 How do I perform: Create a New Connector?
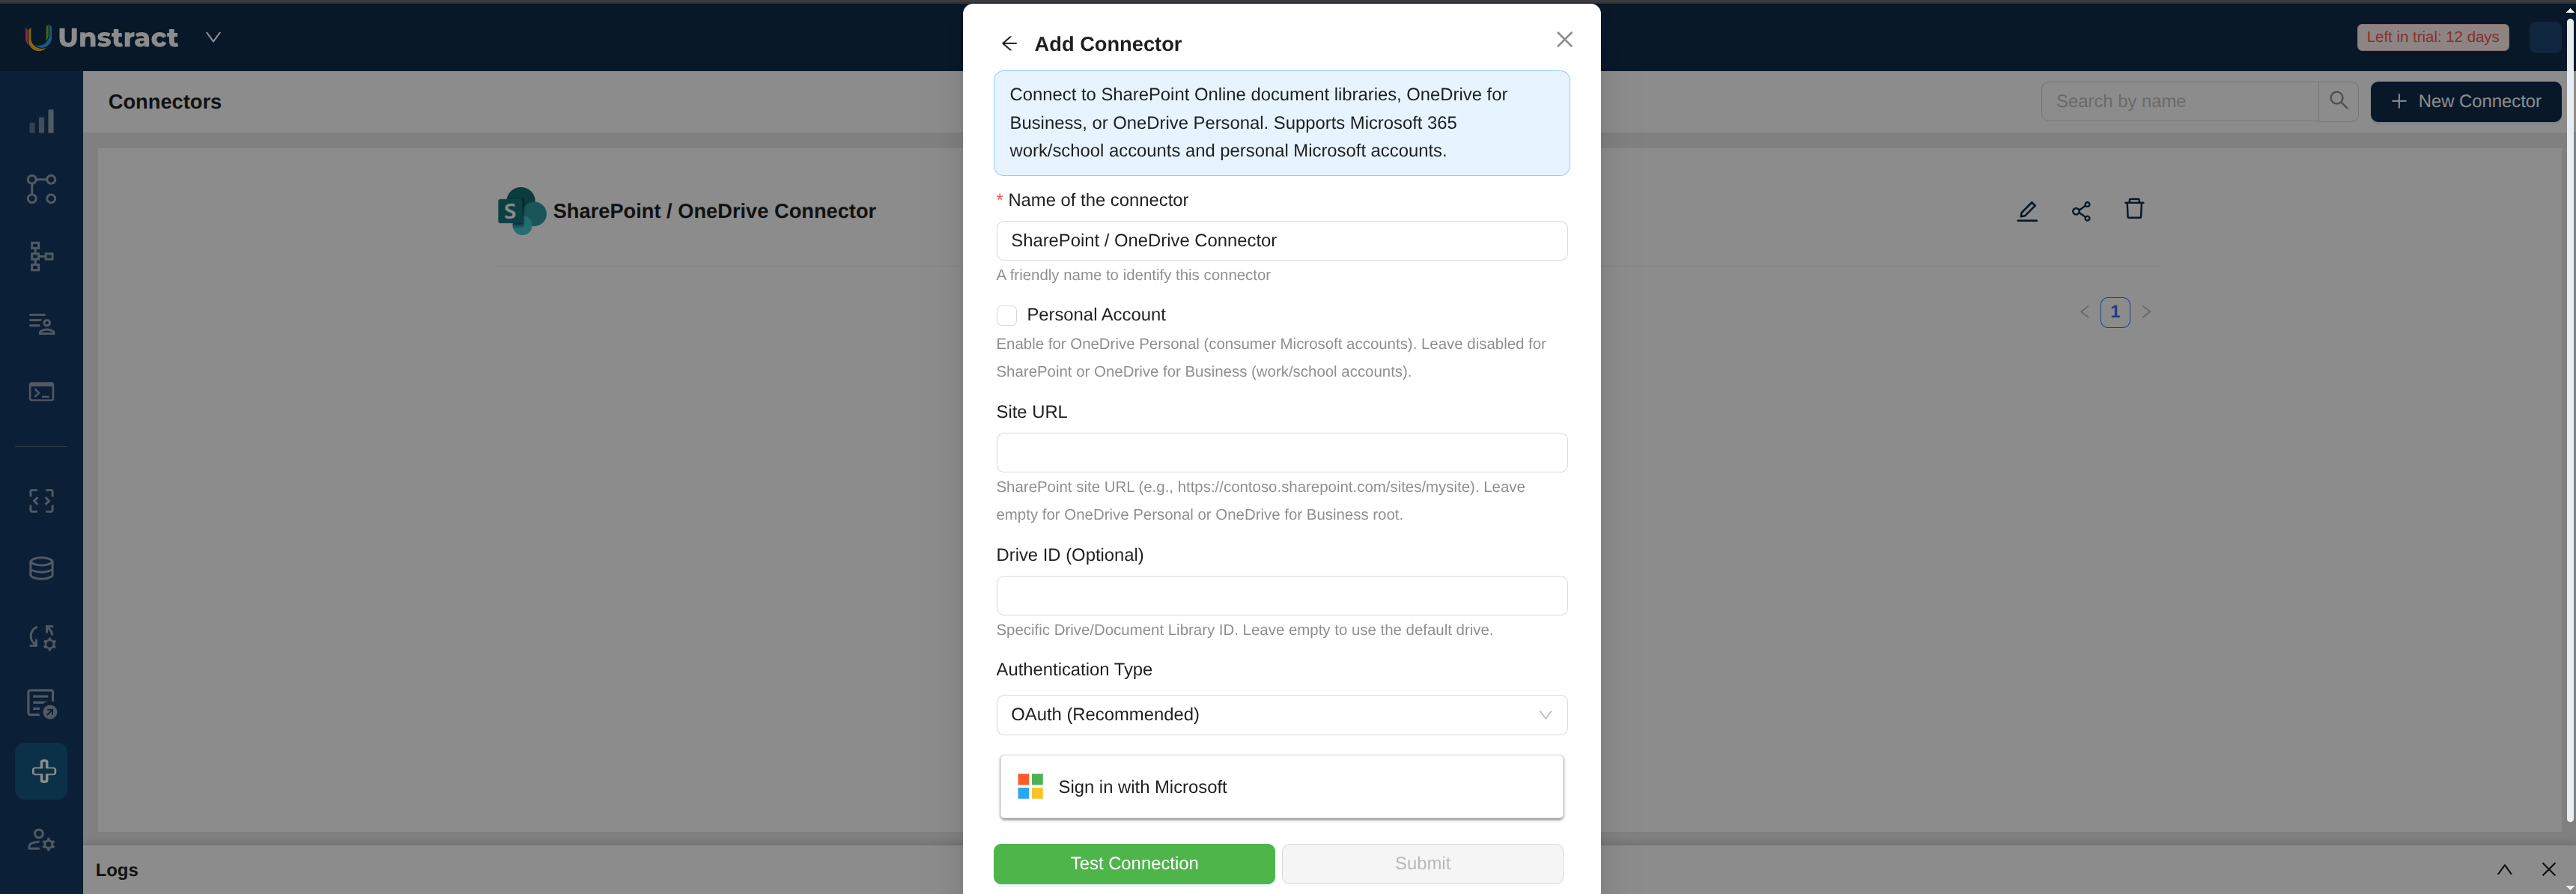point(2465,100)
